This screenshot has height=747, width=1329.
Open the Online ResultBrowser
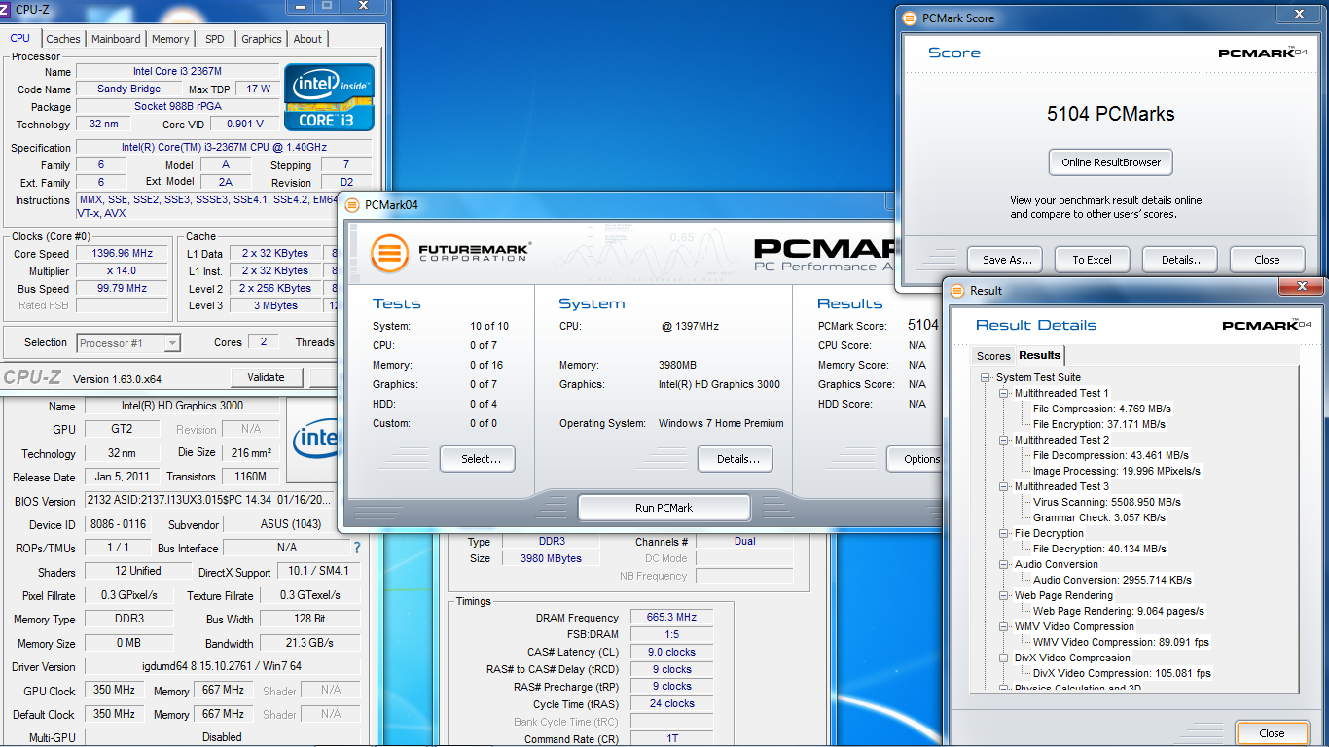tap(1111, 162)
